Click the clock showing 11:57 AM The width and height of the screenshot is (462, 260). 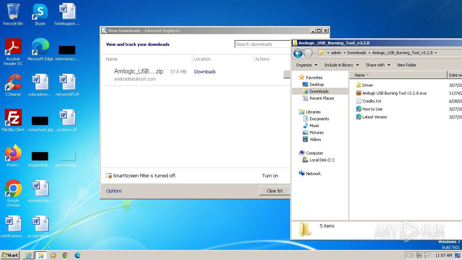(444, 255)
